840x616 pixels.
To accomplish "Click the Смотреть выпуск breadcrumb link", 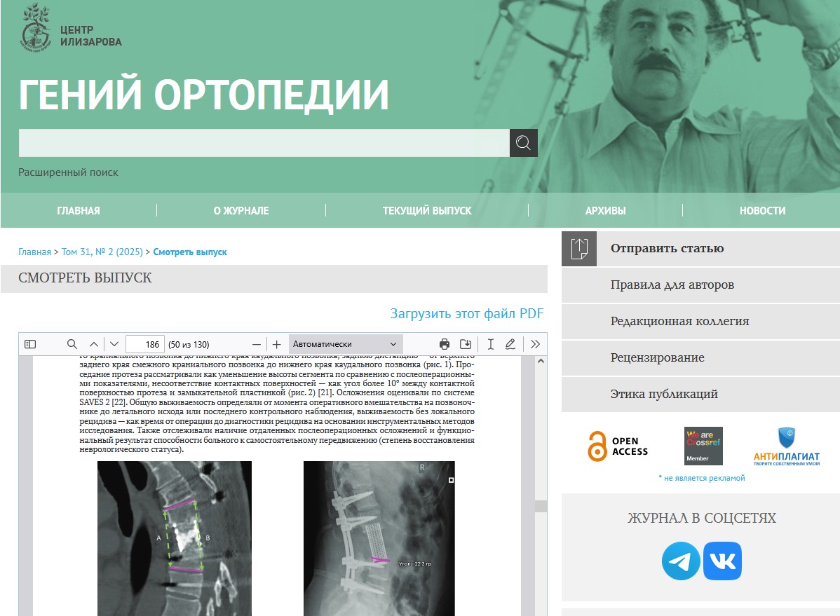I will tap(190, 252).
